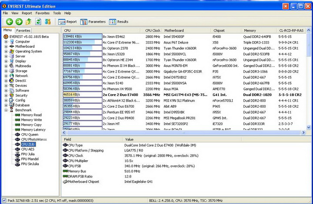
Task: Select the Config tree item
Action: tap(20, 100)
